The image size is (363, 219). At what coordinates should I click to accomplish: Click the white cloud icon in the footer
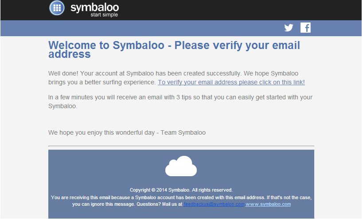click(181, 166)
